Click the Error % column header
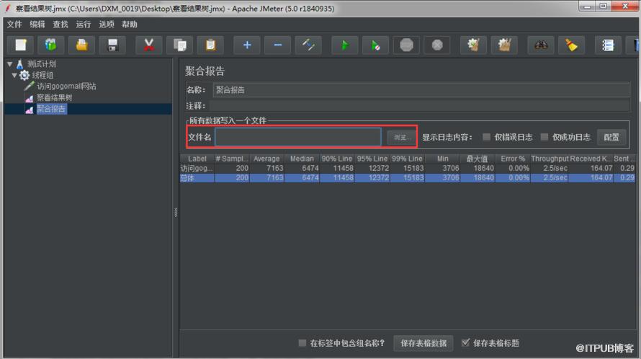The height and width of the screenshot is (359, 641). pos(513,159)
